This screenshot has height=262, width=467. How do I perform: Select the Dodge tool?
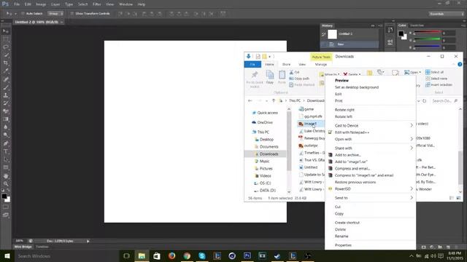[6, 135]
